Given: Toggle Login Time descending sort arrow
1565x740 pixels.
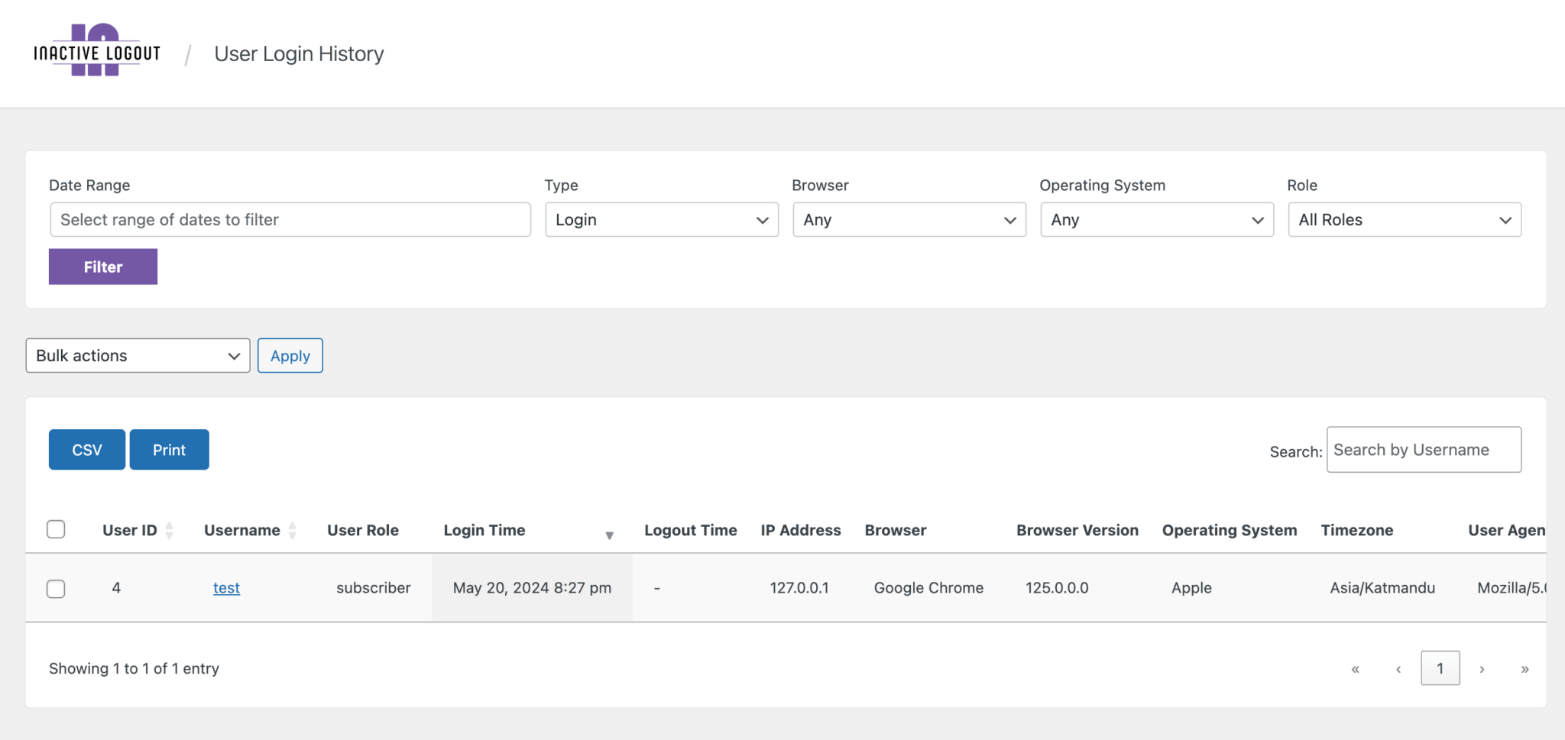Looking at the screenshot, I should pyautogui.click(x=609, y=535).
